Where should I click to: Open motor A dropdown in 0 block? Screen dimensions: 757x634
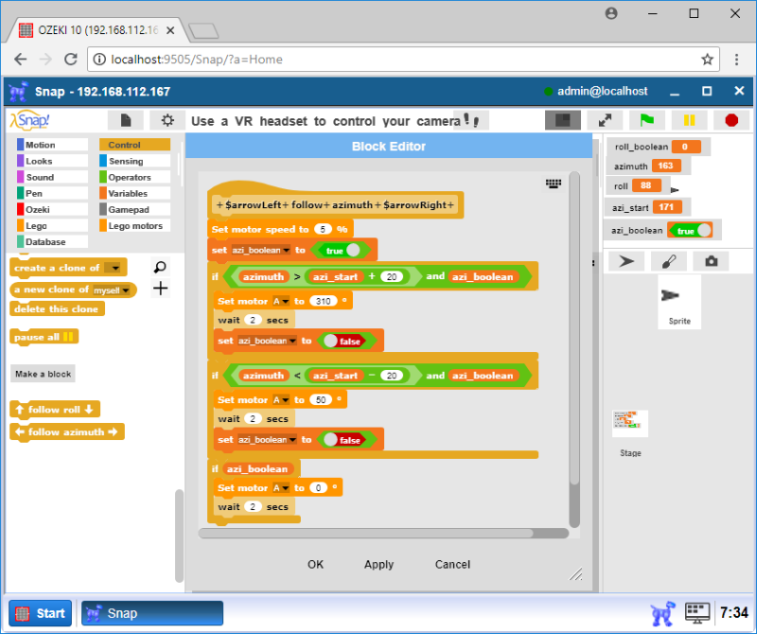[x=286, y=488]
